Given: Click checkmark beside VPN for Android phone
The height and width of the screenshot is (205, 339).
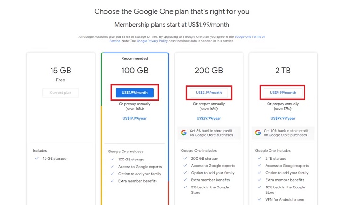Looking at the screenshot, I should point(259,199).
